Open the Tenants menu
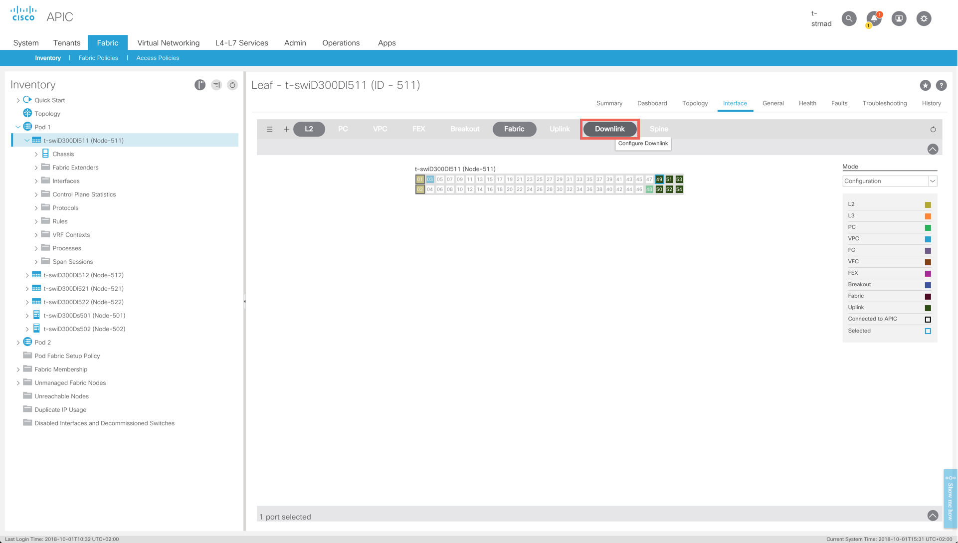 [67, 43]
